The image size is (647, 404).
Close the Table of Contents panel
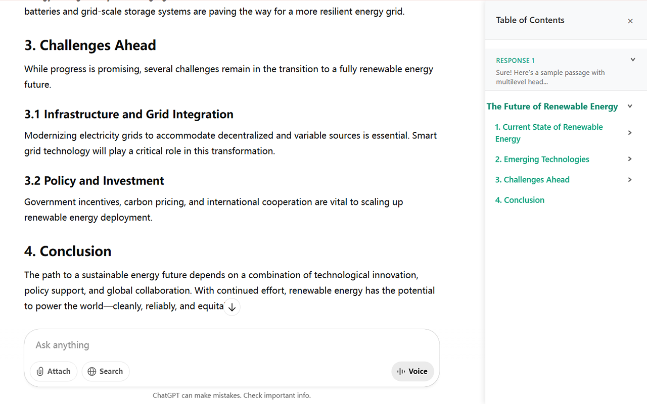[x=630, y=21]
